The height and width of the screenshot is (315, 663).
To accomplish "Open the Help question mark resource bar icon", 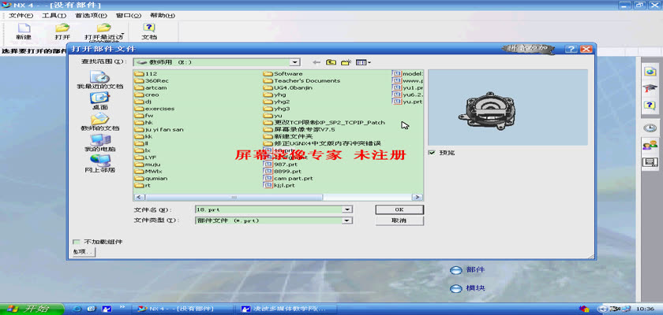I will coord(650,105).
